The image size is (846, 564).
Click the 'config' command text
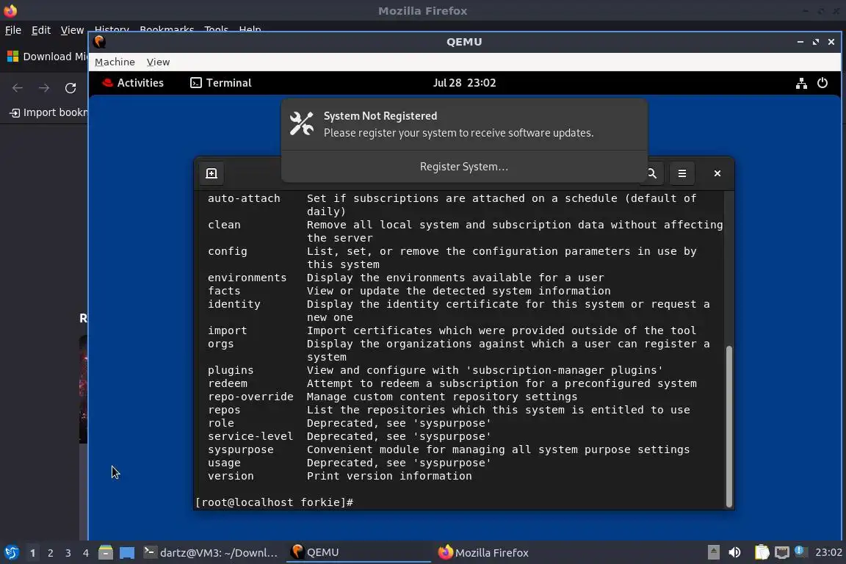pos(227,251)
